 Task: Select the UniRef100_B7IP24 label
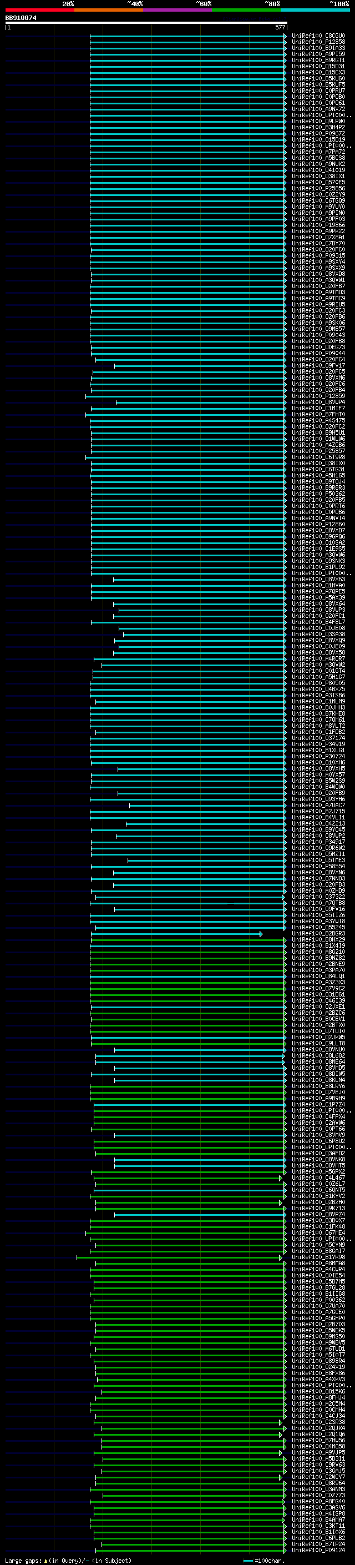point(318,1544)
